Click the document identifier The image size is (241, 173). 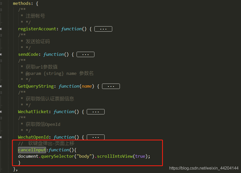click(28, 156)
